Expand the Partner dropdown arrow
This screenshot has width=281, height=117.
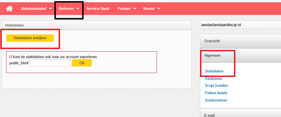[x=135, y=8]
